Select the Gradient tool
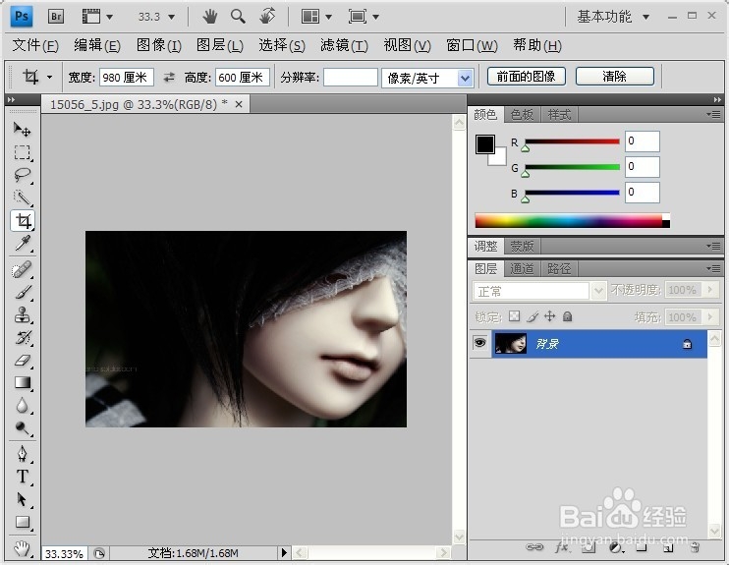This screenshot has height=565, width=729. (22, 382)
